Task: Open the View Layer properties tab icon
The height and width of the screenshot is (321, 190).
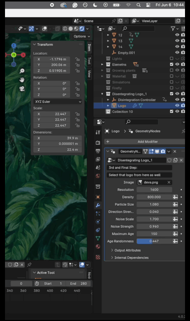Action: tap(98, 159)
